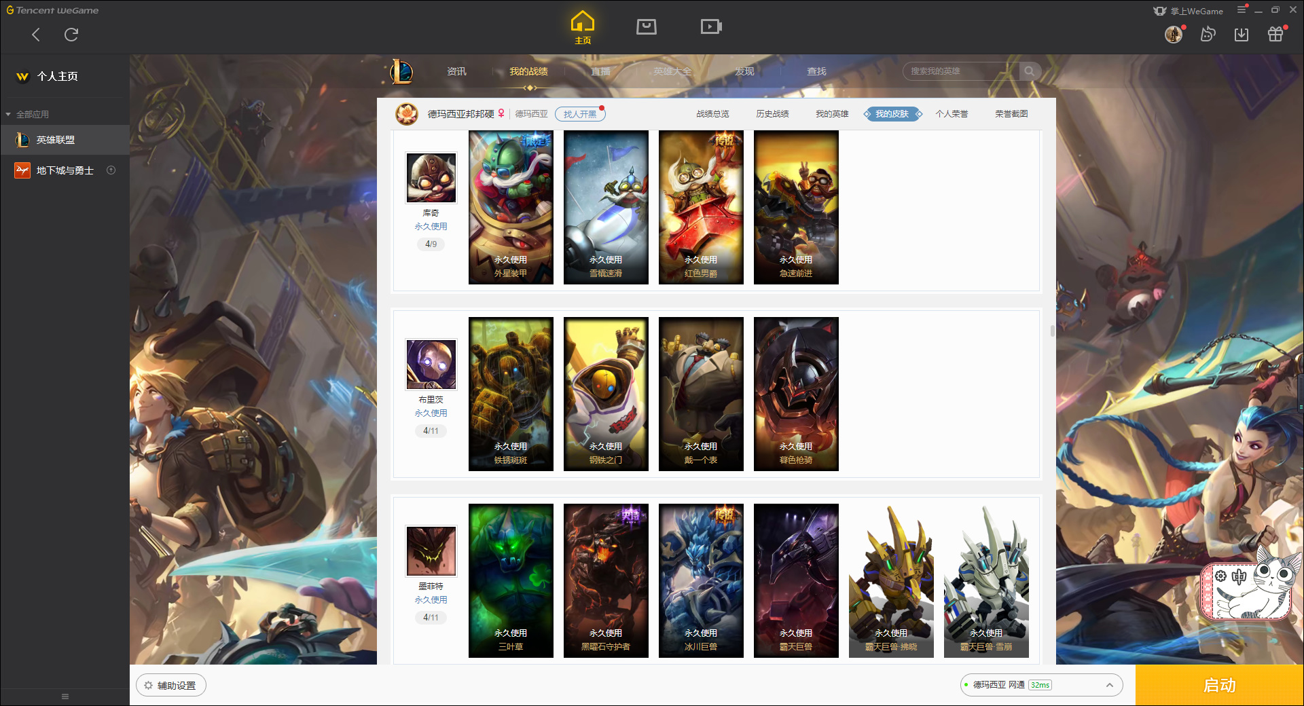Collapse the 全部应用 section
Viewport: 1304px width, 706px height.
(27, 114)
